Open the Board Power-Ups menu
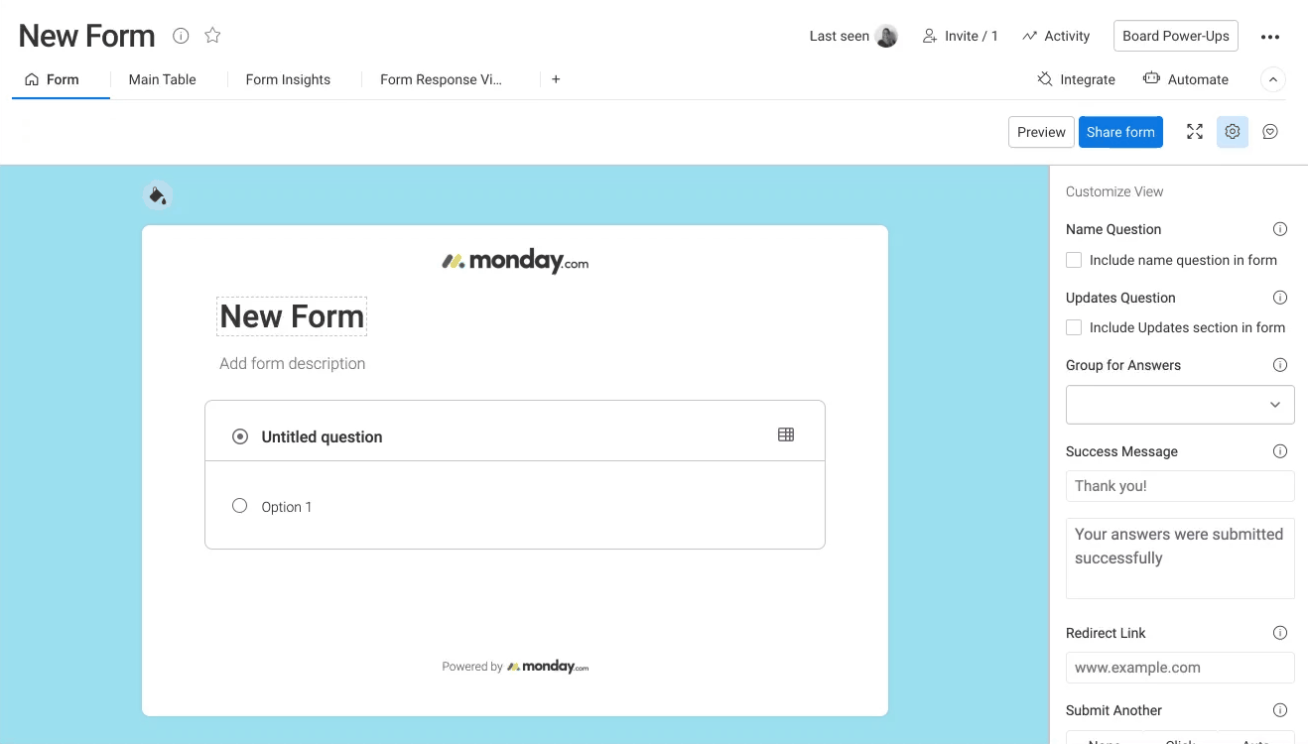Screen dimensions: 1308x744 pos(1176,36)
